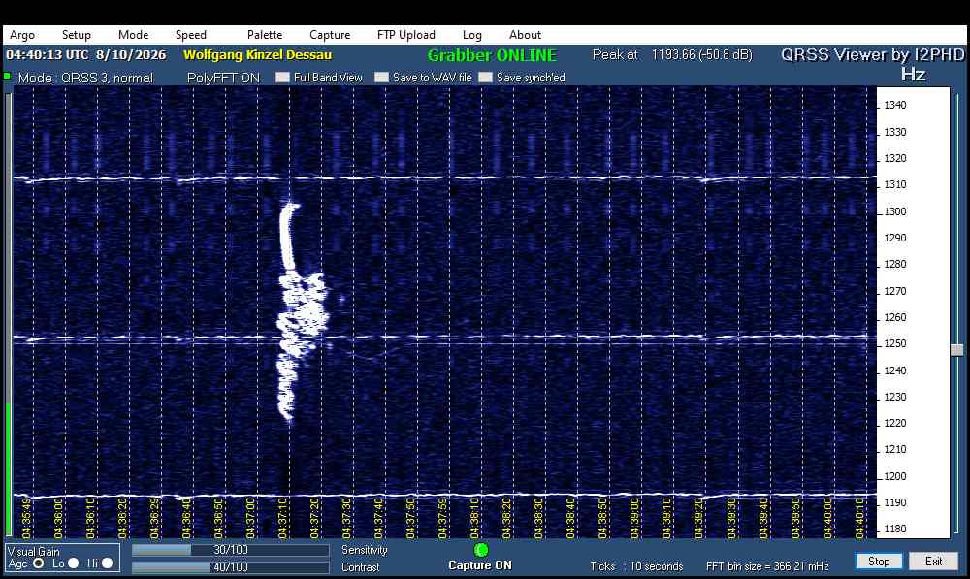Toggle the Save synch'ed checkbox
970x579 pixels.
click(x=486, y=78)
